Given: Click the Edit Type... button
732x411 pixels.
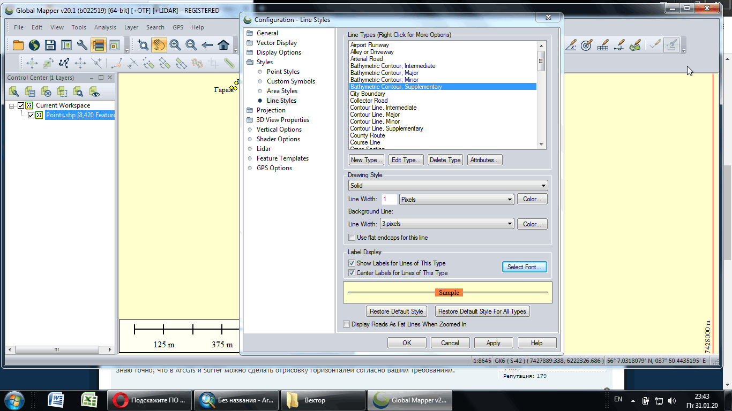Looking at the screenshot, I should (x=406, y=160).
